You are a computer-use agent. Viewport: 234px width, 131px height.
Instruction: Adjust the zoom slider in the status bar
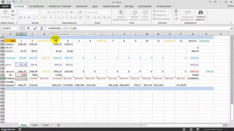[214, 130]
